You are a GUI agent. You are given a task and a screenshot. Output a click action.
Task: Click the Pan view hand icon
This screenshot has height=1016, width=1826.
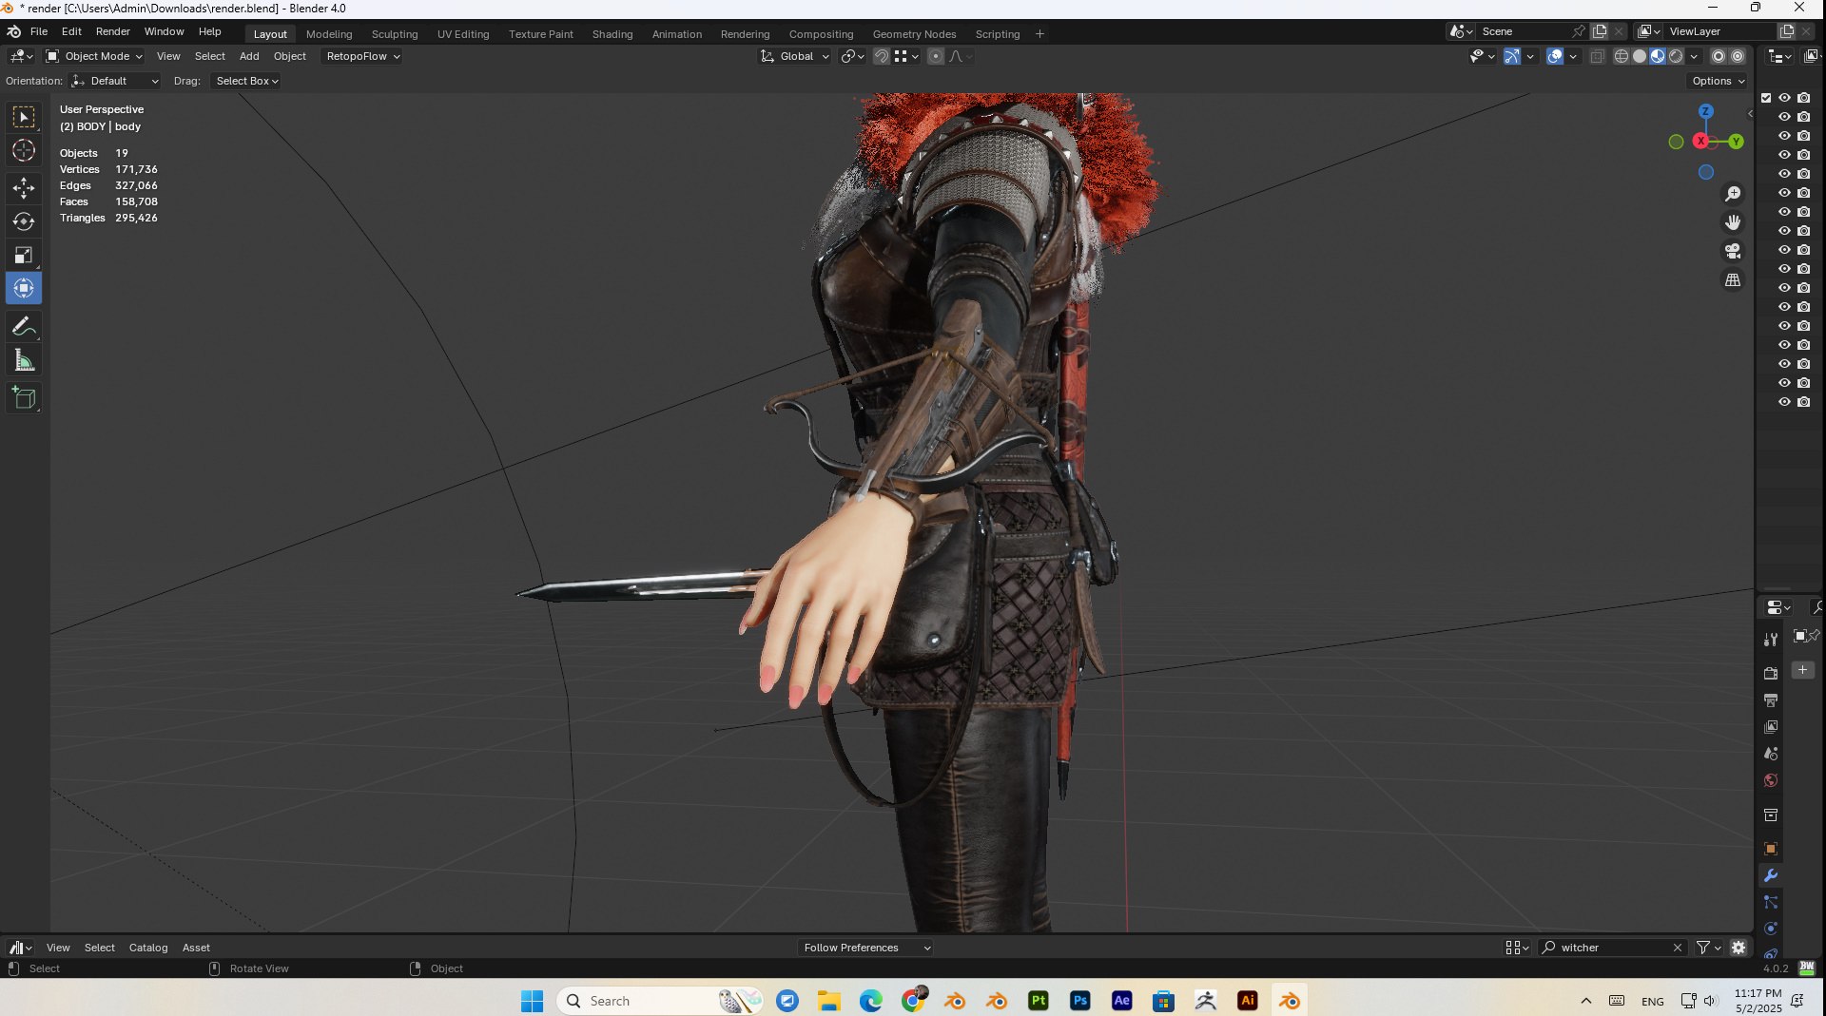[x=1733, y=222]
